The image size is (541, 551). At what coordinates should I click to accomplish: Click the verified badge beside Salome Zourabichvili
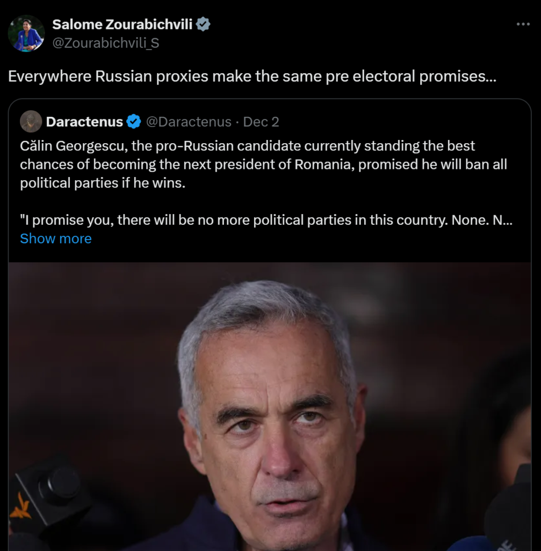click(203, 24)
